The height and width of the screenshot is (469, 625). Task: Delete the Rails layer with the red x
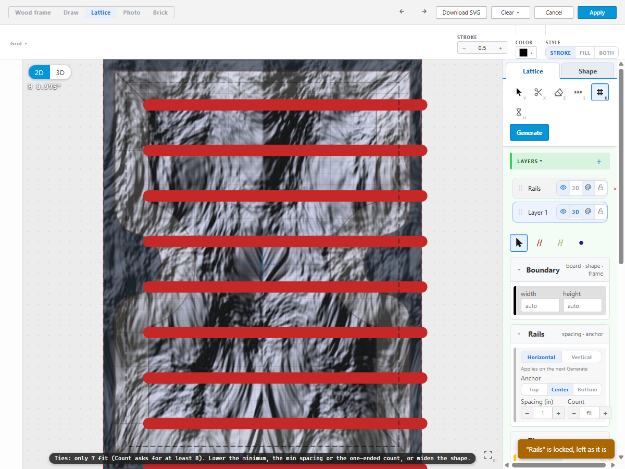615,189
